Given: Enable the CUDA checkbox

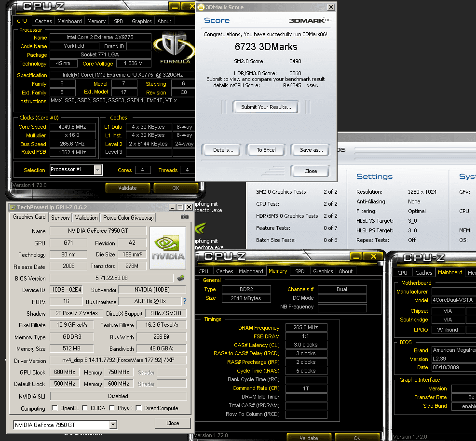Looking at the screenshot, I should click(85, 408).
